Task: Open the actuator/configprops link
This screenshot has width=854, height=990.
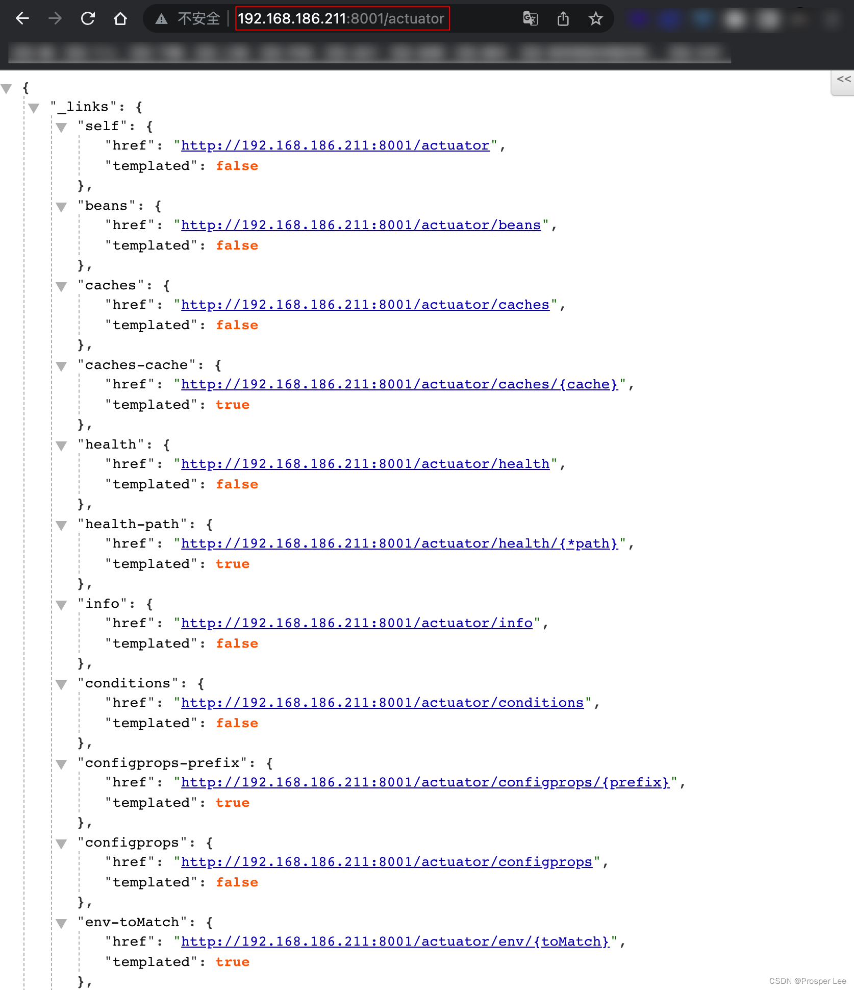Action: tap(387, 862)
